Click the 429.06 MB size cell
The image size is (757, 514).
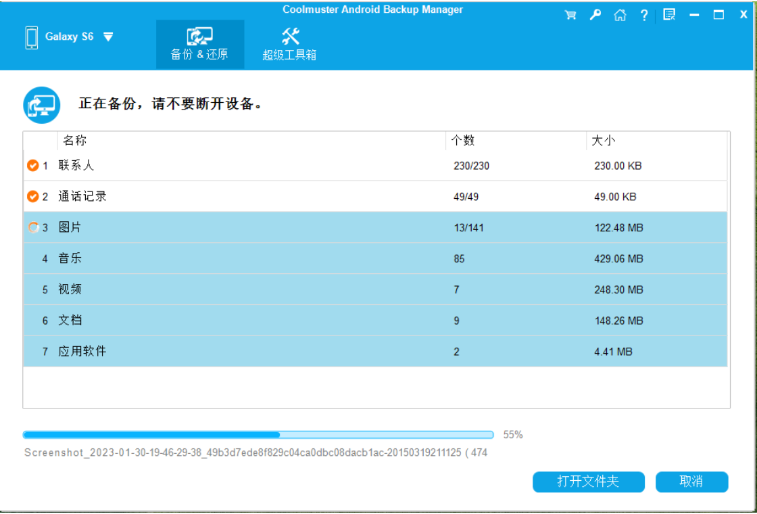click(619, 259)
